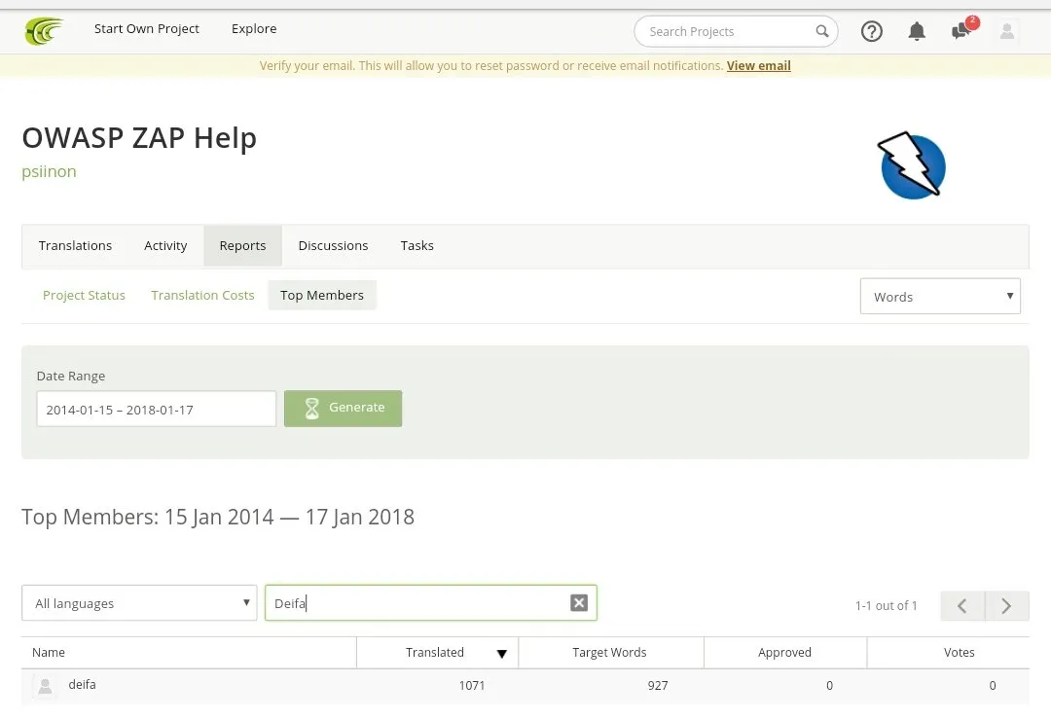Open the Words unit dropdown
This screenshot has width=1051, height=719.
(x=940, y=296)
